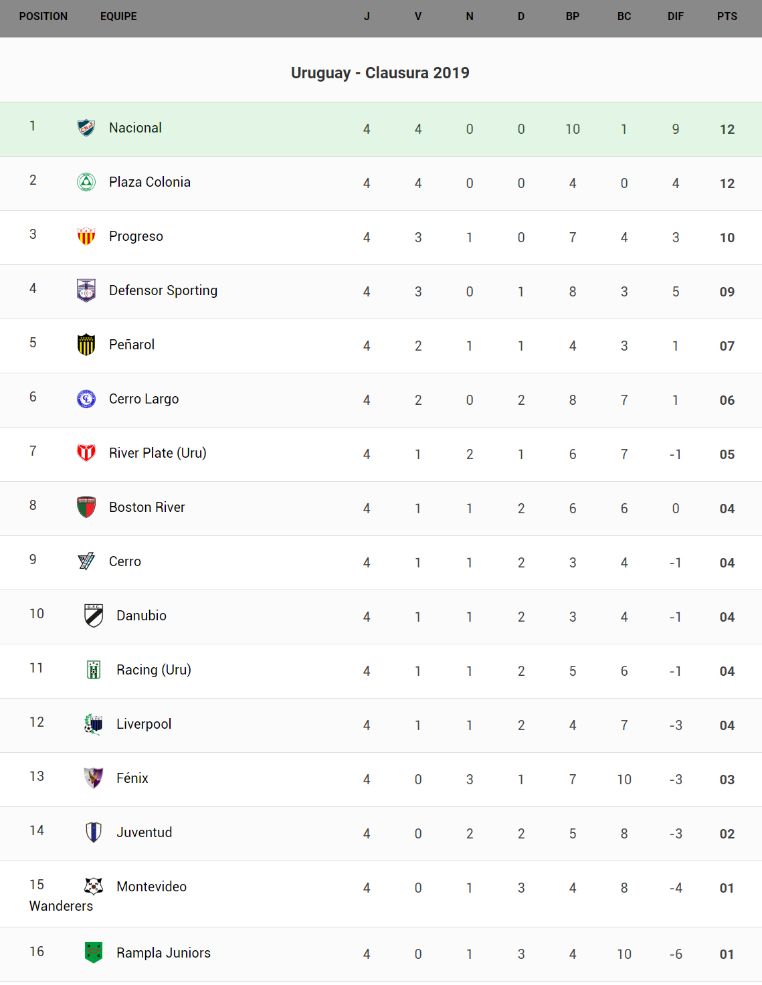Click the Rampla Juniors green crest

coord(94,952)
